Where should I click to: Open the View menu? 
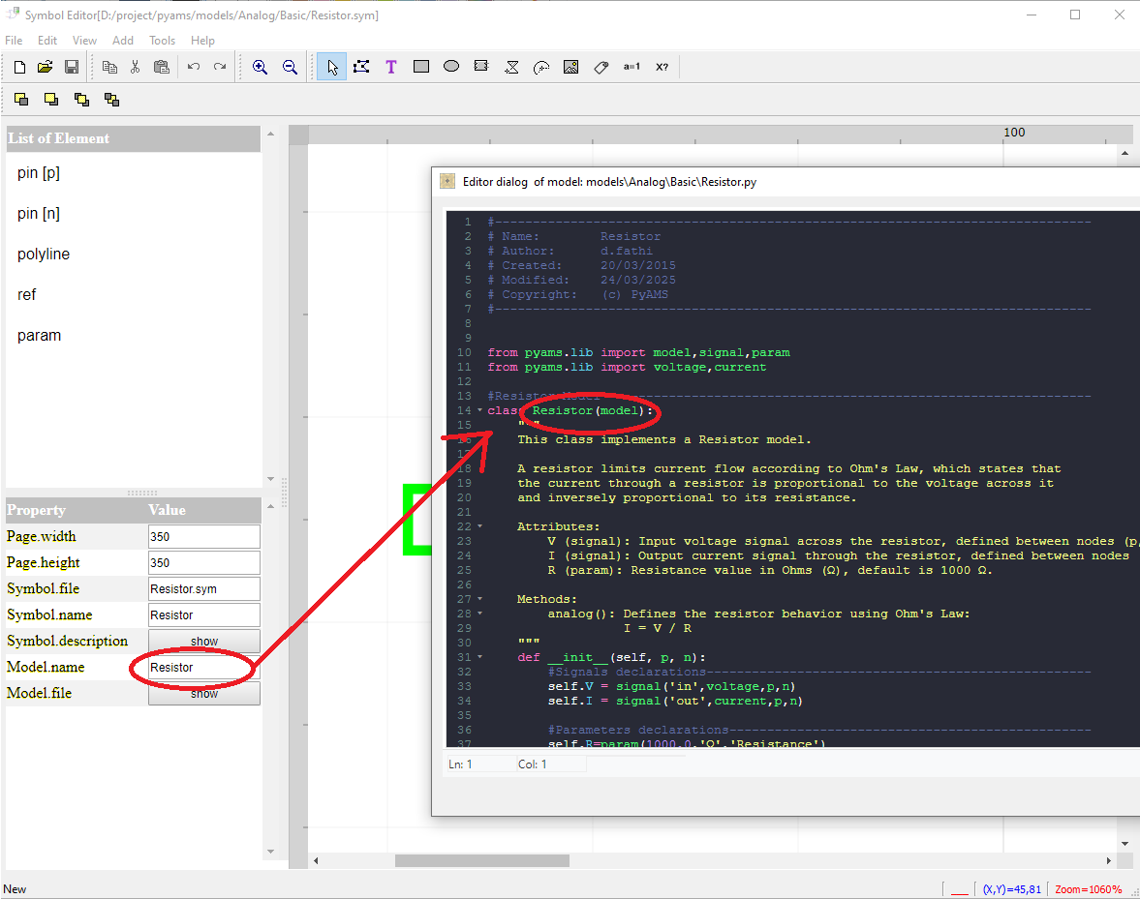[x=84, y=41]
